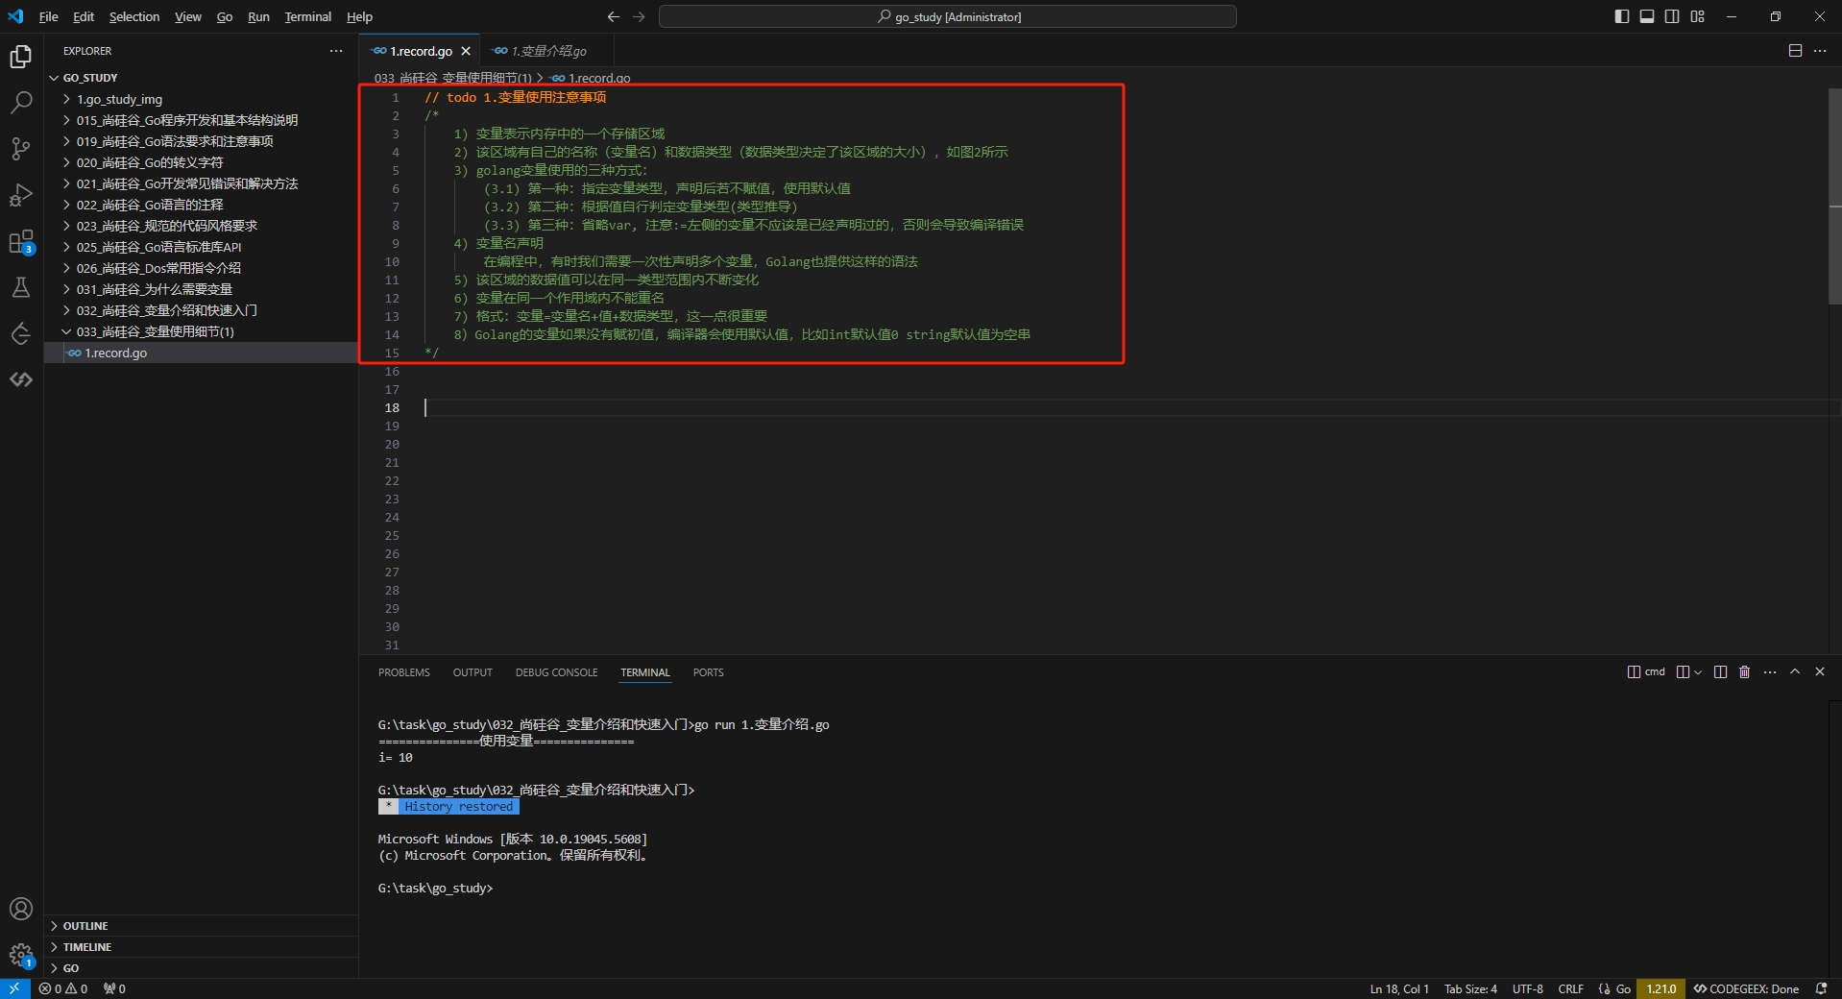Open the Terminal menu
1842x999 pixels.
click(x=307, y=16)
